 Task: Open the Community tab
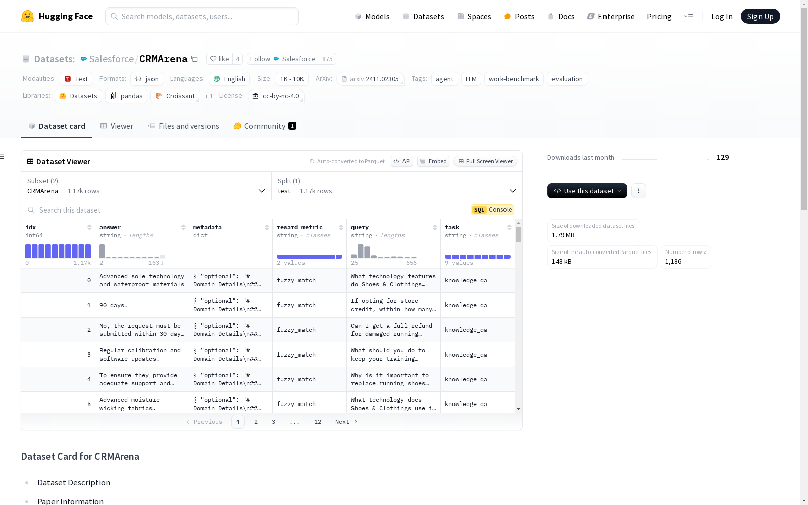click(265, 126)
